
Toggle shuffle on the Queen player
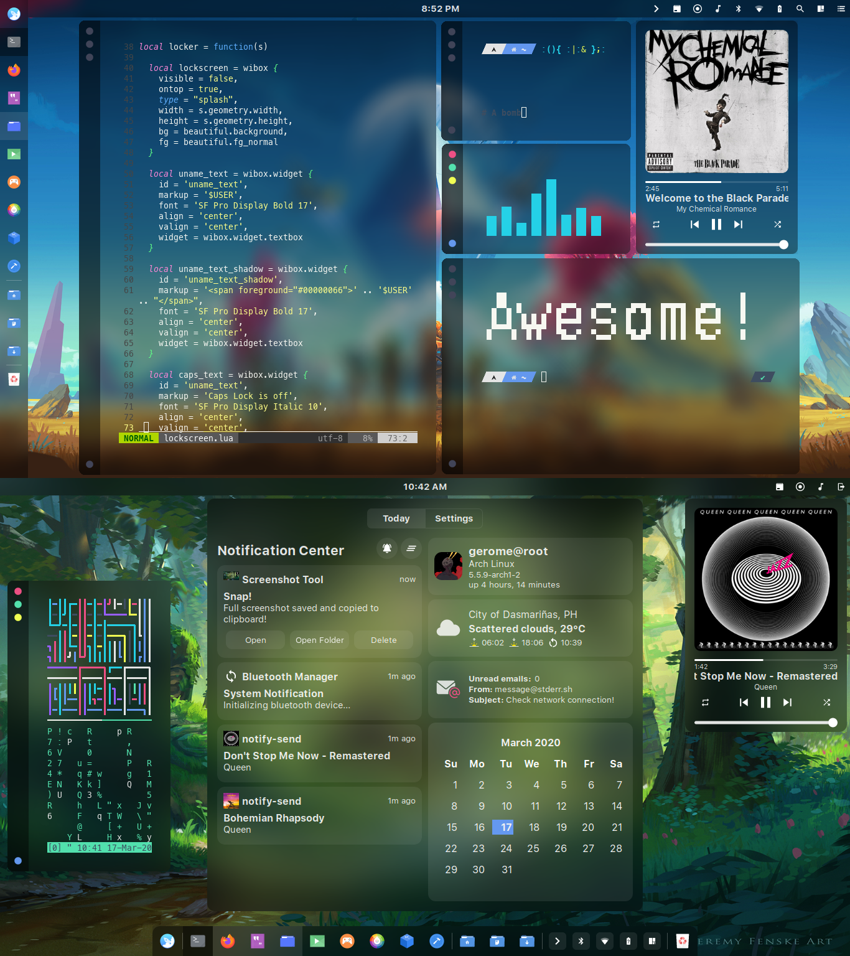coord(826,703)
